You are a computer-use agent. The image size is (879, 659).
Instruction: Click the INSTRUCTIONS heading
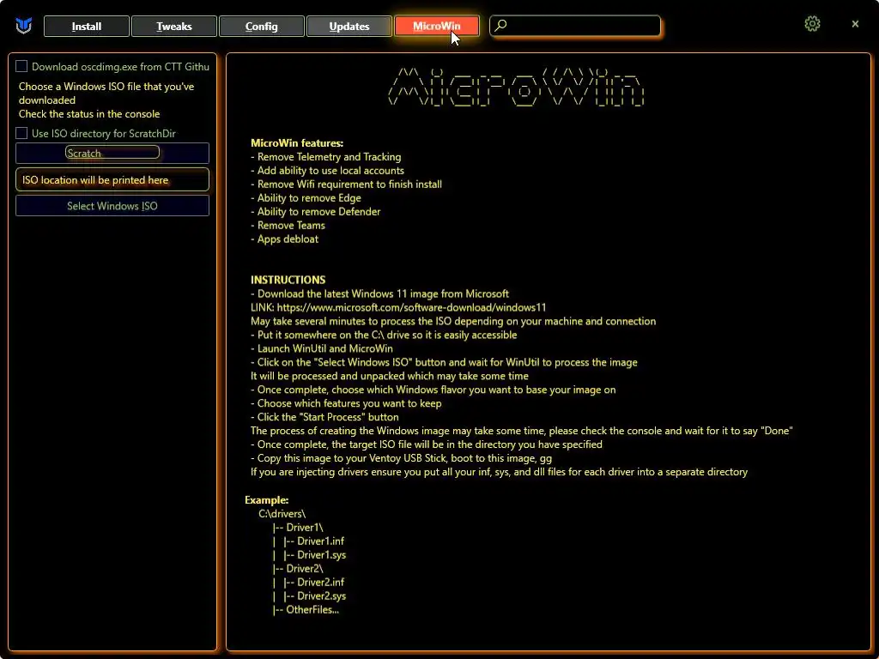pos(288,280)
